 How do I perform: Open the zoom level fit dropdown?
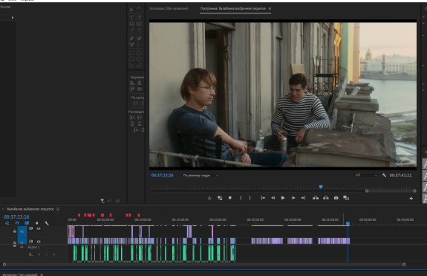tap(201, 176)
